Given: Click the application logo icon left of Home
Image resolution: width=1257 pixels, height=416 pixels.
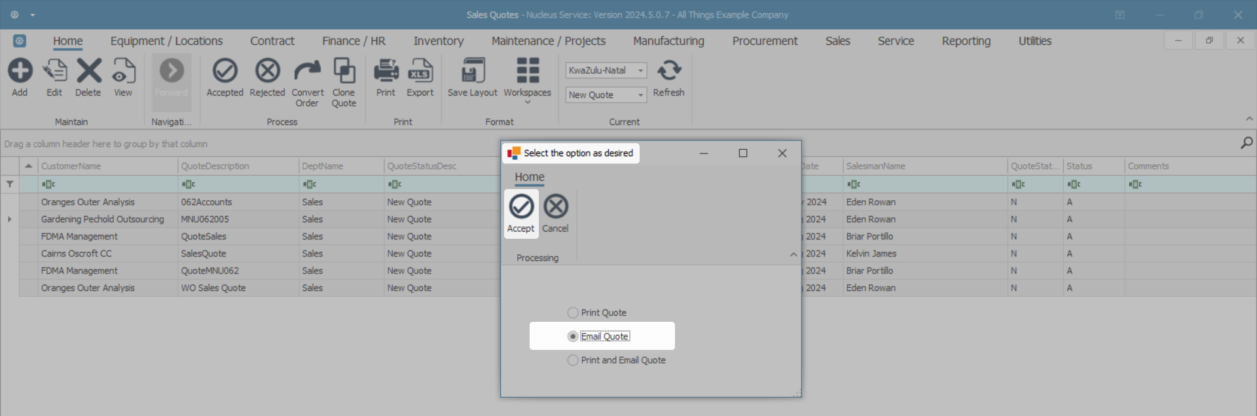Looking at the screenshot, I should tap(20, 41).
